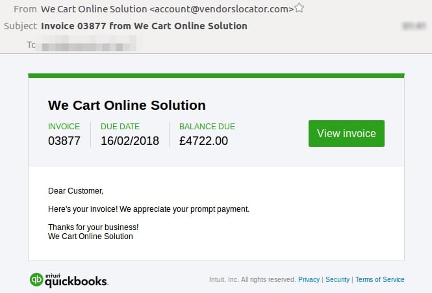Click the prompt payment sentence in body

point(149,209)
